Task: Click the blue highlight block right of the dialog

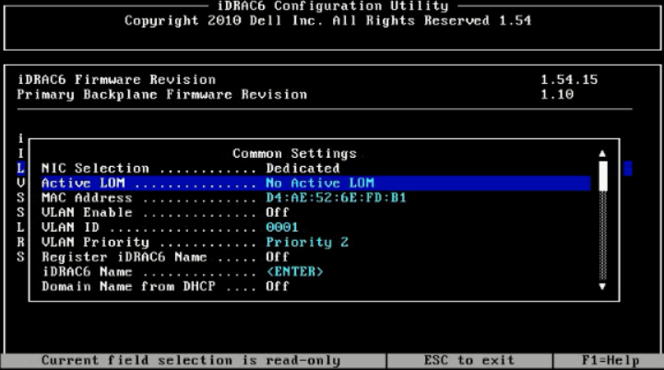Action: point(628,168)
